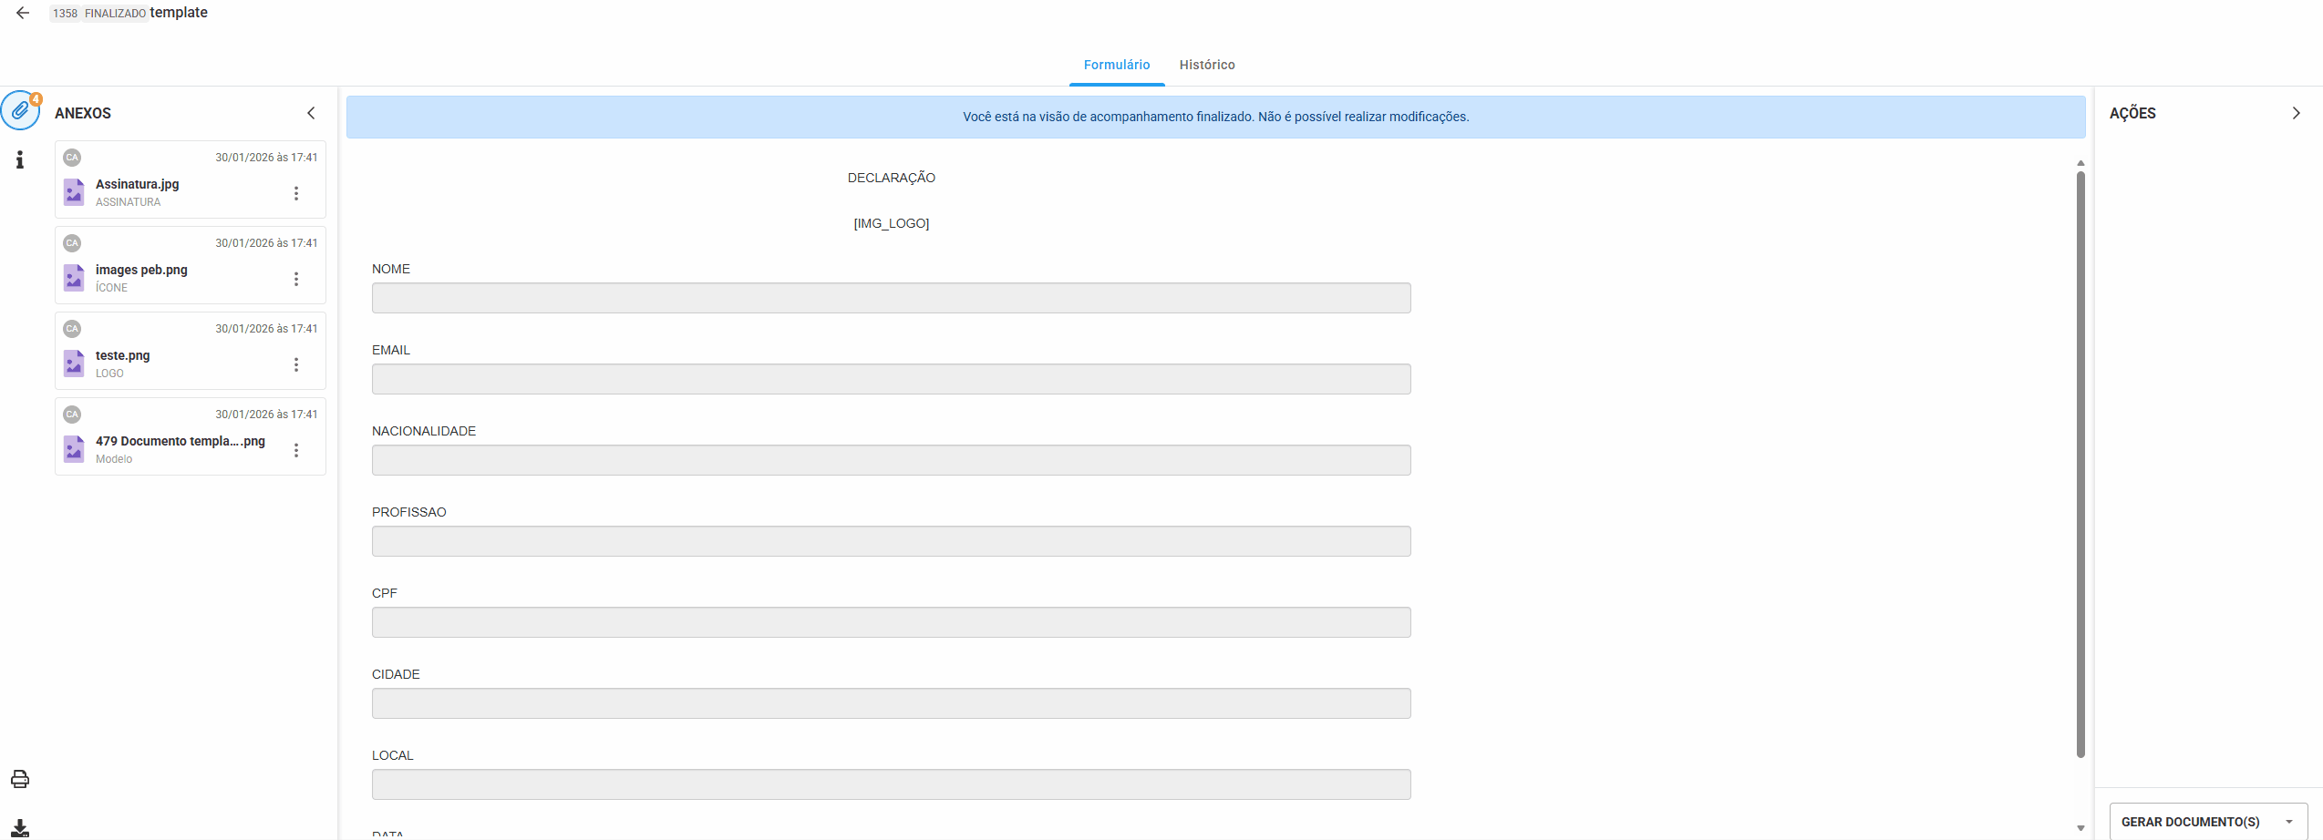Click the download icon at bottom left
The height and width of the screenshot is (840, 2323).
tap(20, 828)
